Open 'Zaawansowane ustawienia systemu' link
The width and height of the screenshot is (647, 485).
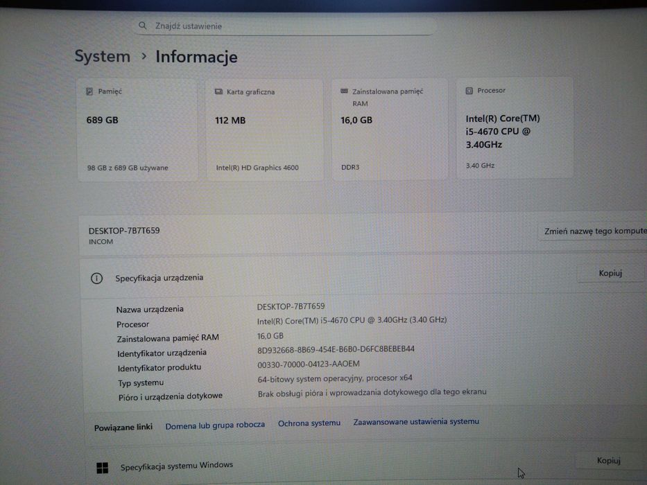point(416,421)
